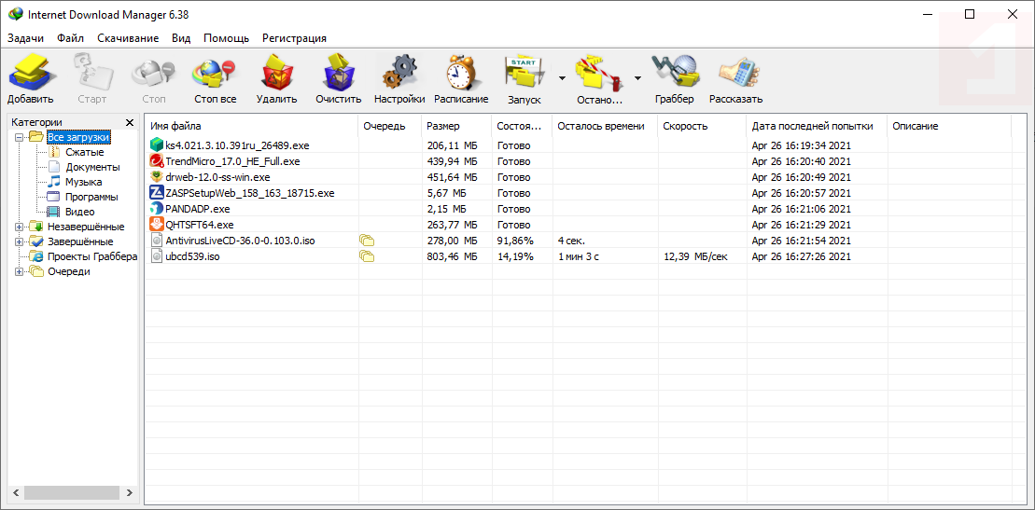This screenshot has height=510, width=1035.
Task: Expand the Очереди tree node
Action: point(19,272)
